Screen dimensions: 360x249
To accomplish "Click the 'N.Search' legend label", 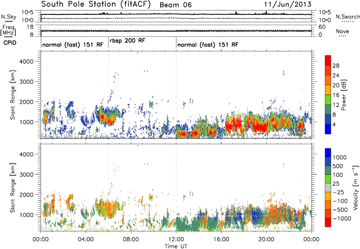I will pos(347,17).
